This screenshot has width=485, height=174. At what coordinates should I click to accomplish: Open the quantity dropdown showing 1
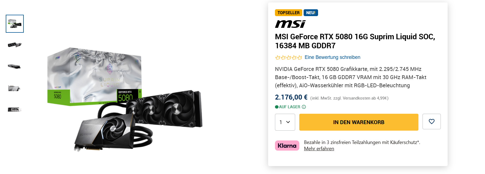(285, 122)
